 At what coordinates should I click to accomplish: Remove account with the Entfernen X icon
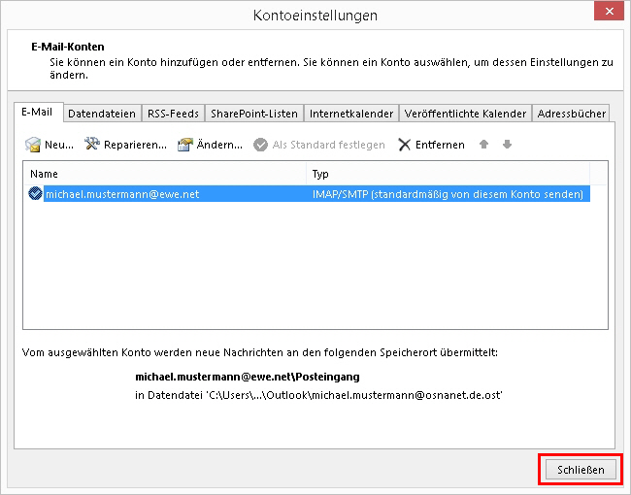coord(405,145)
